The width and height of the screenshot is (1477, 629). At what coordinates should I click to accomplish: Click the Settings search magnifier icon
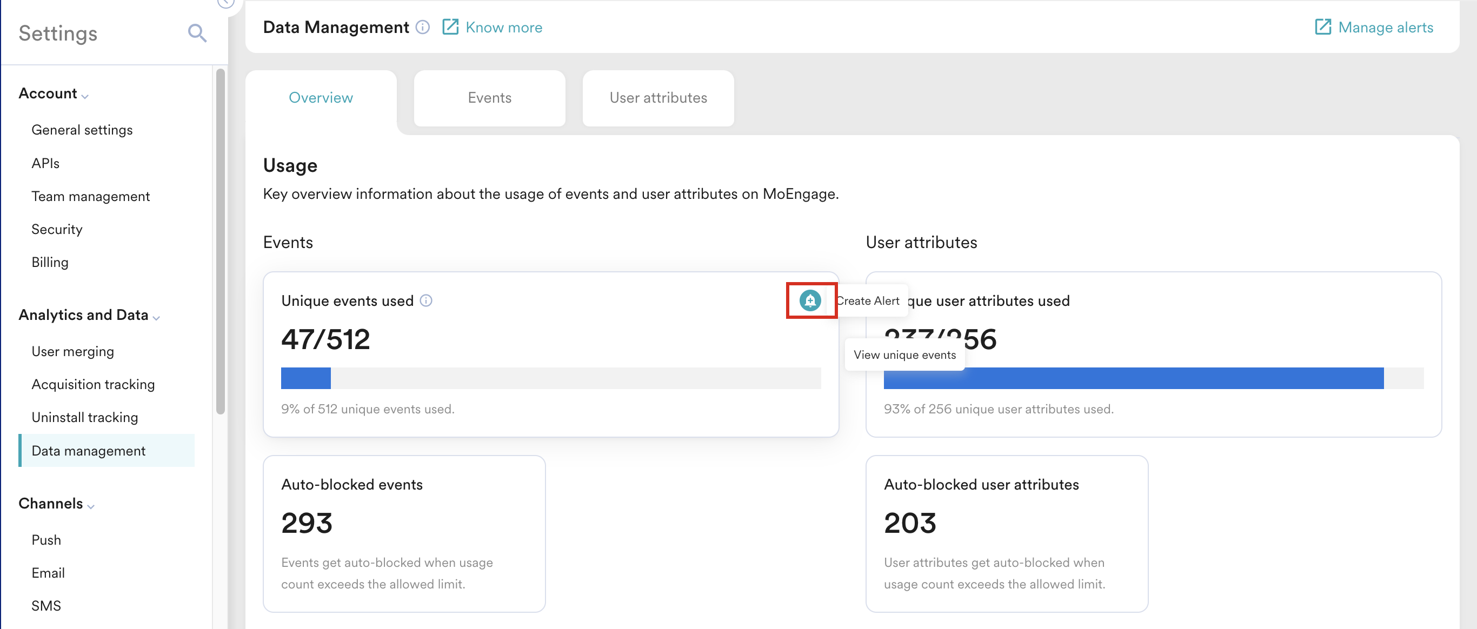click(197, 33)
